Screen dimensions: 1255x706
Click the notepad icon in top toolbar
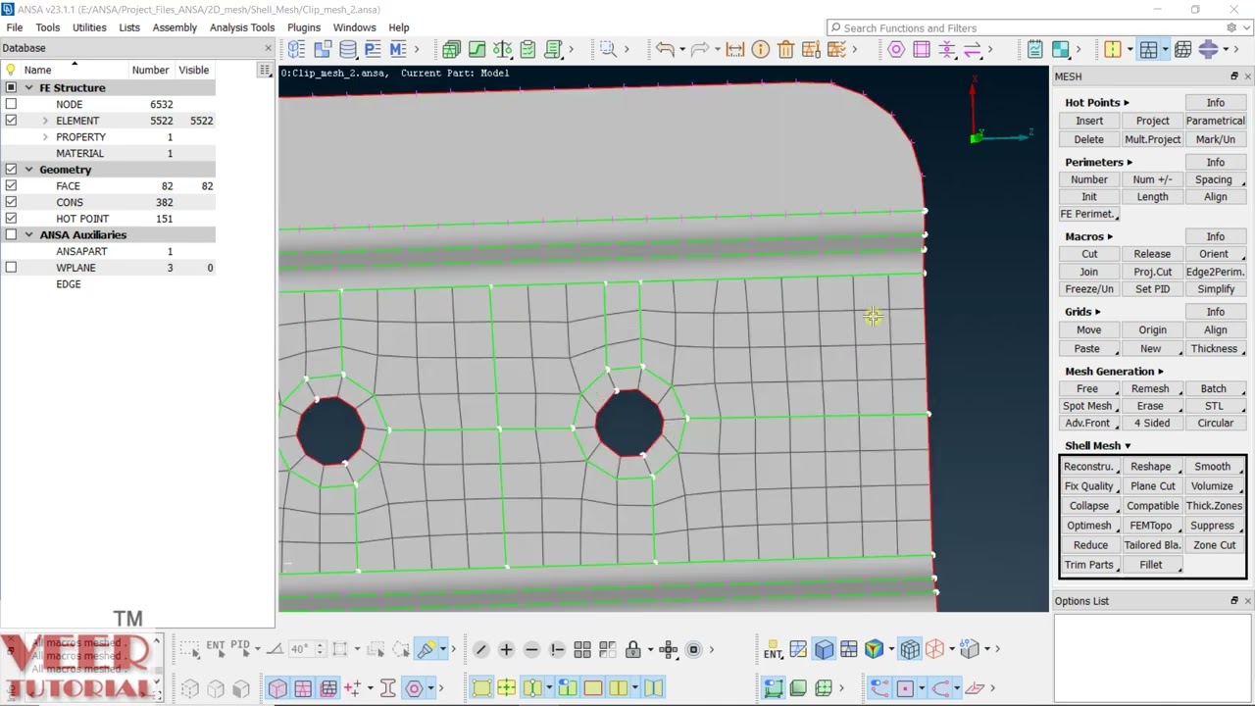coord(1035,49)
